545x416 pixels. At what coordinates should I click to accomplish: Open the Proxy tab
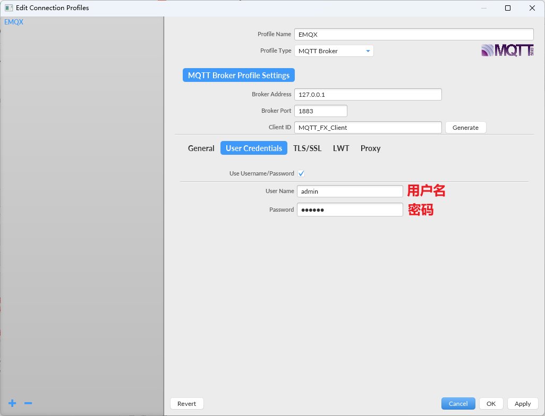(371, 148)
